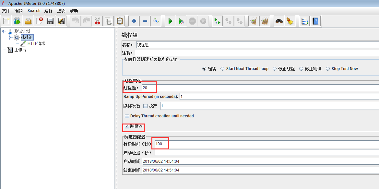Select the 继续 radio button
Viewport: 379px width, 189px height.
pos(204,69)
